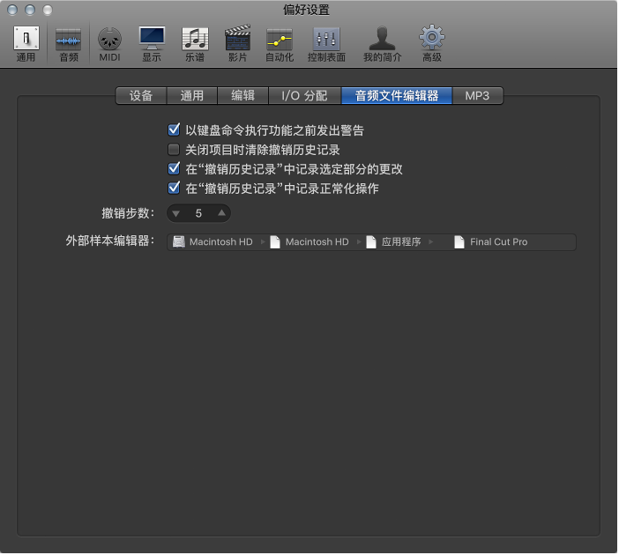The height and width of the screenshot is (555, 619).
Task: Decrease 撤销步数 with the down arrow
Action: tap(176, 214)
